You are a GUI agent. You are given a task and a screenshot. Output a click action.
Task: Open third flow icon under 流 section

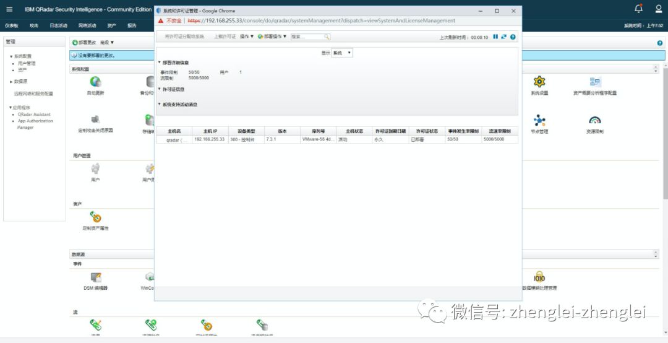pos(207,325)
